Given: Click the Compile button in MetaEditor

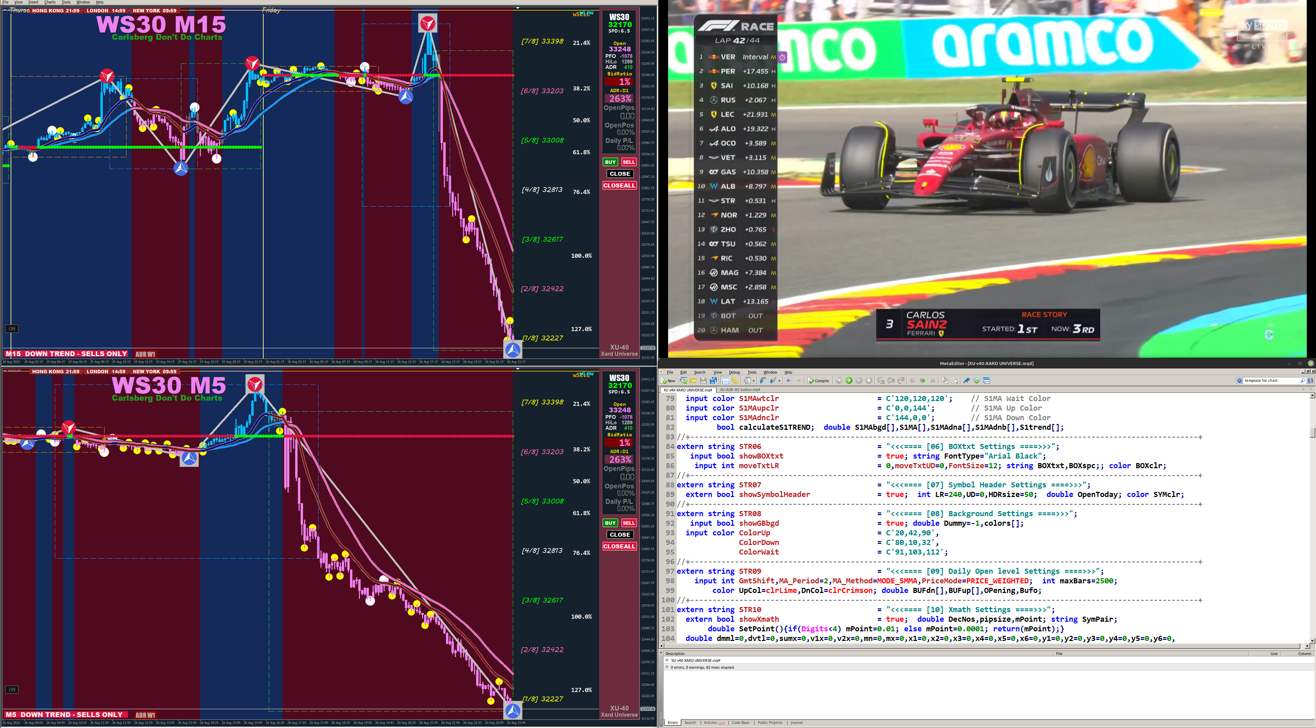Looking at the screenshot, I should 818,380.
